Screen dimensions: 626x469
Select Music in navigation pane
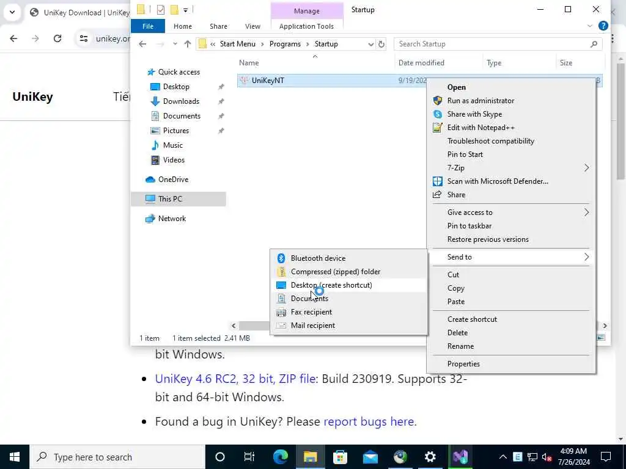172,145
